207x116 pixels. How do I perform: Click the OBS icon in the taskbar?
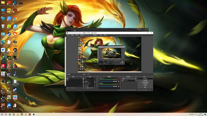34,114
